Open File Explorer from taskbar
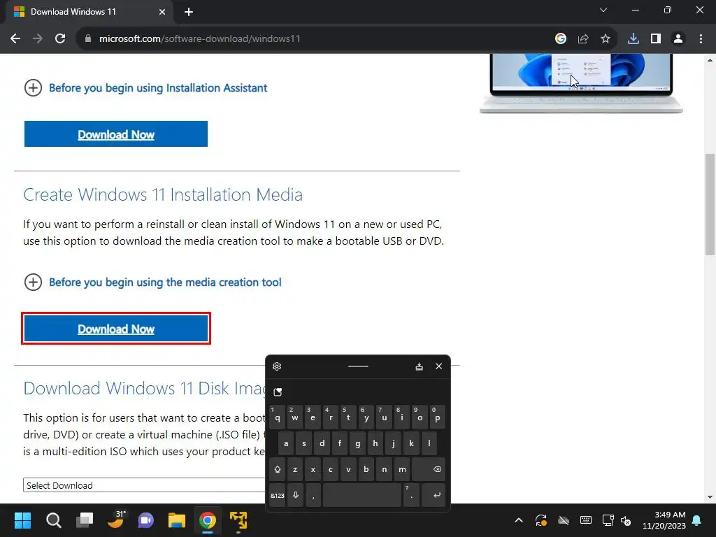Screen dimensions: 716x537 click(x=177, y=520)
